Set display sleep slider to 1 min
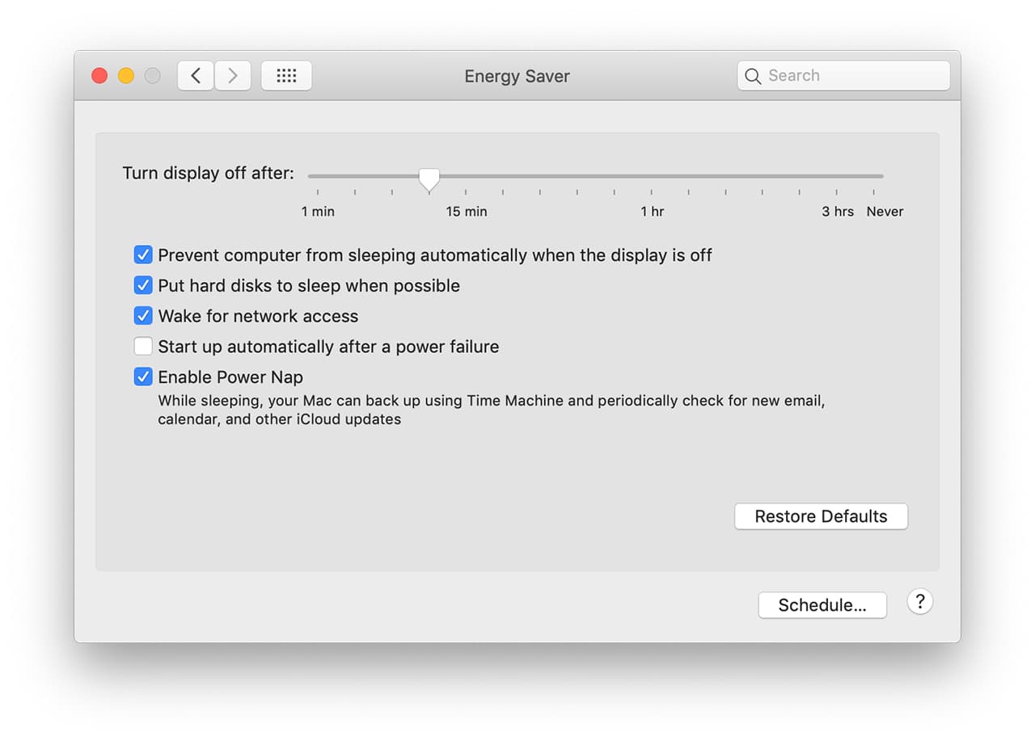1035x741 pixels. pos(318,176)
